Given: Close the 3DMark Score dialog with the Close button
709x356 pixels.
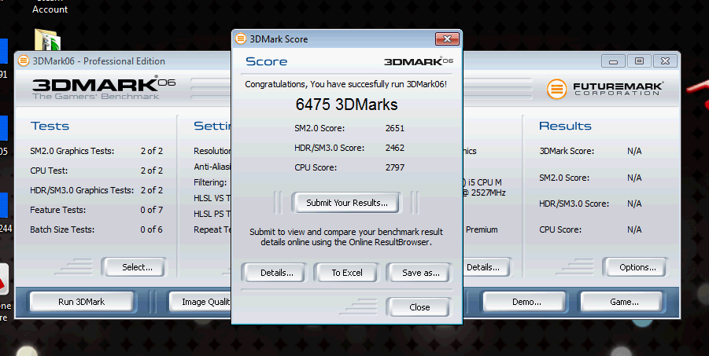Looking at the screenshot, I should pos(419,307).
